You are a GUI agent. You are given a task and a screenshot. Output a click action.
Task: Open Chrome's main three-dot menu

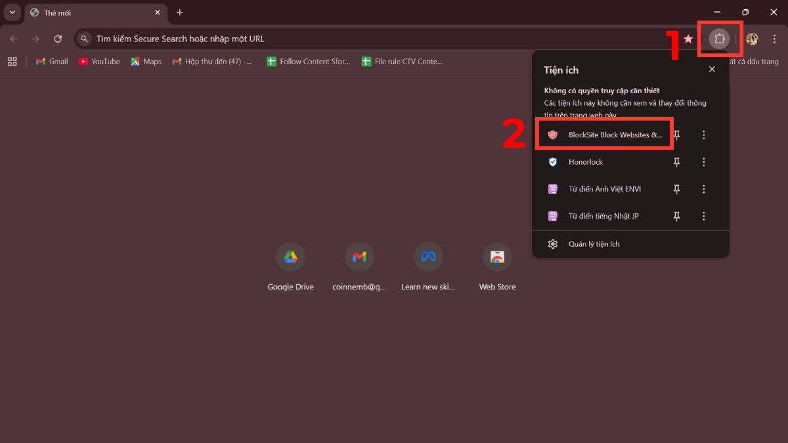pyautogui.click(x=775, y=39)
